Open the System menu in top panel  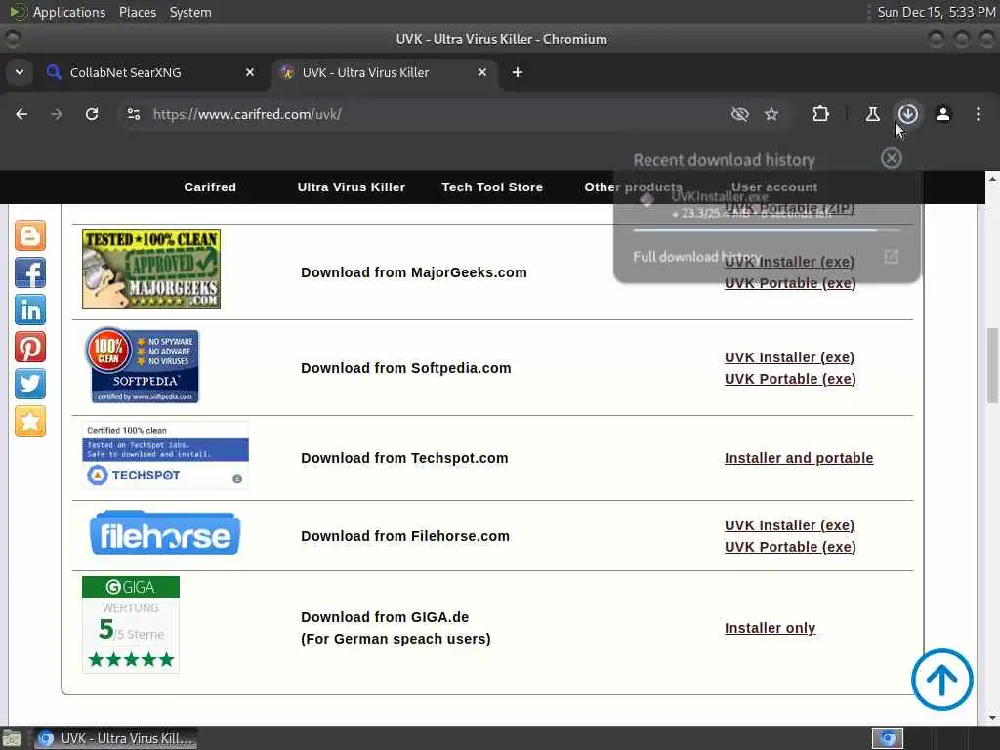point(190,12)
